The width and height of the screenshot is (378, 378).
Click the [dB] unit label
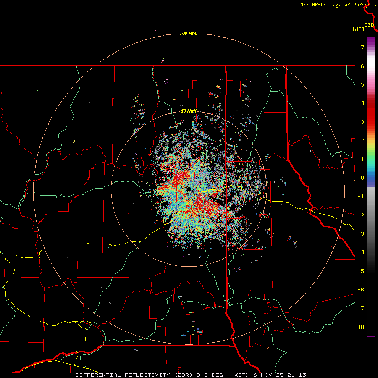pyautogui.click(x=358, y=29)
